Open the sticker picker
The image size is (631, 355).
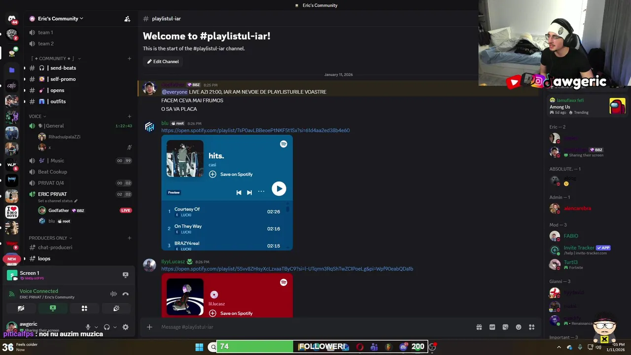pos(505,327)
